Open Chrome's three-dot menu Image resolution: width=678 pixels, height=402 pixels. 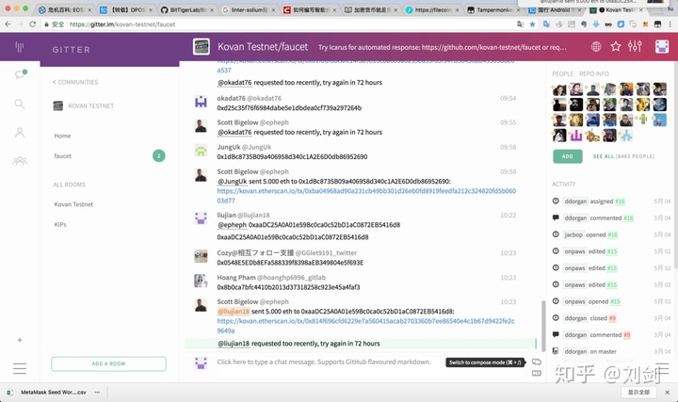[670, 24]
